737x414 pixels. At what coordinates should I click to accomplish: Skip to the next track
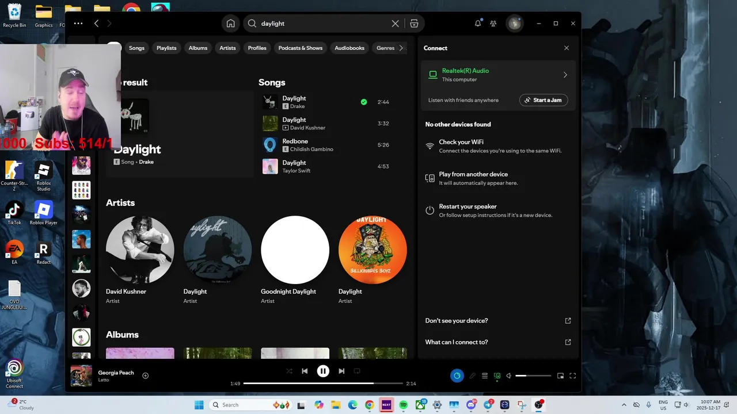[341, 371]
